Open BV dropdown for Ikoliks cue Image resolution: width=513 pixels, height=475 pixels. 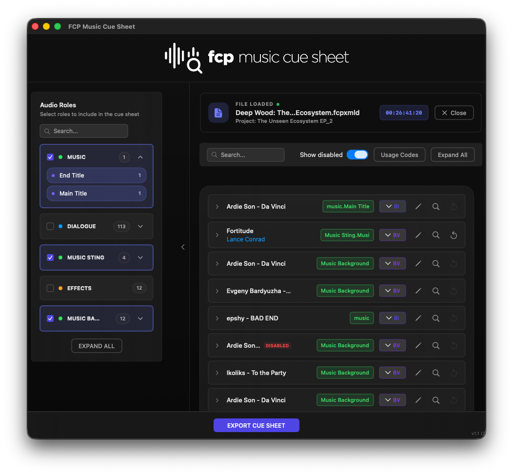click(392, 373)
